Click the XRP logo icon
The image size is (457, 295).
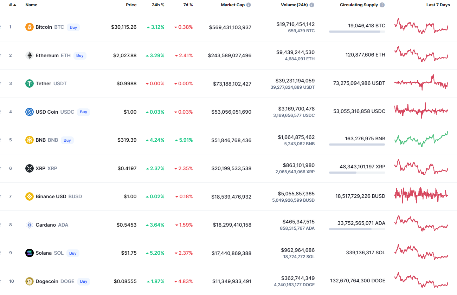coord(30,168)
